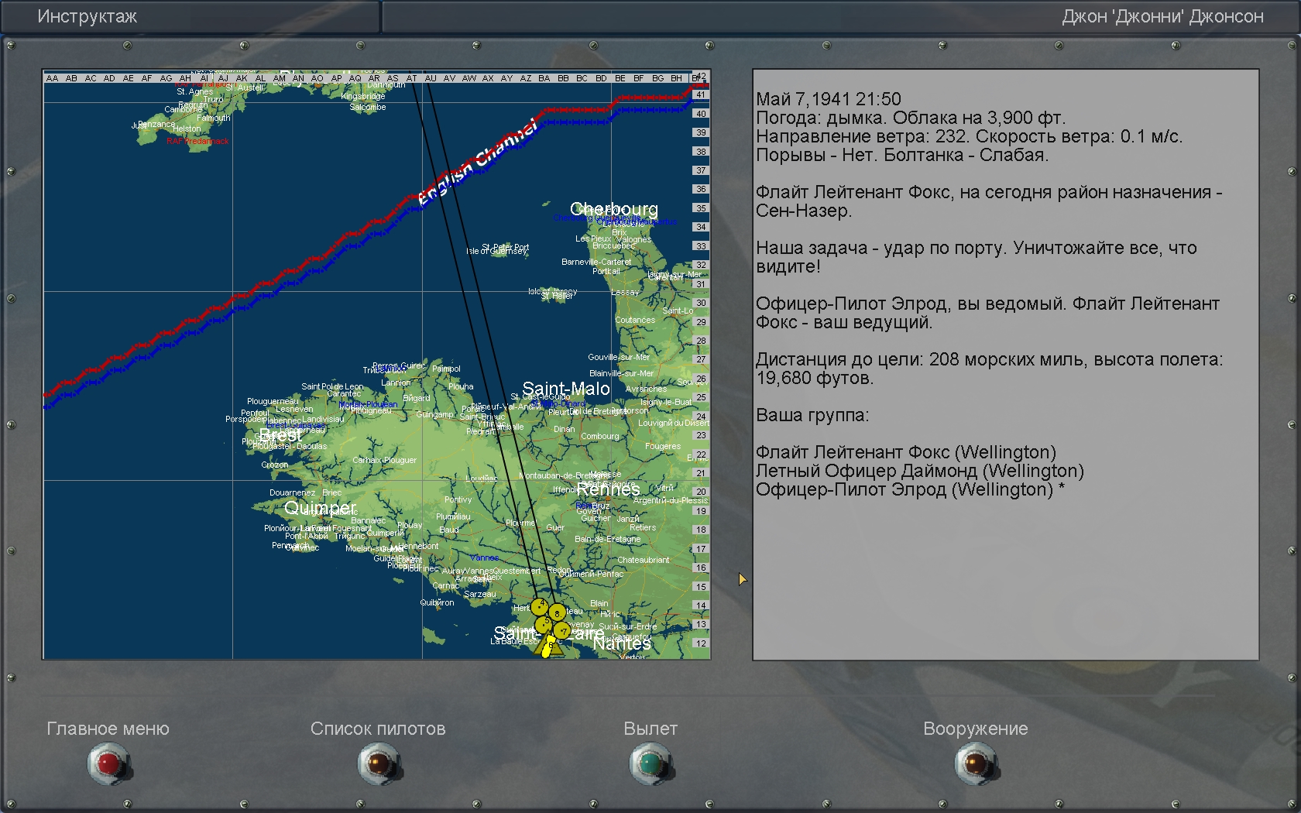Click the Порывы - Нет. Болтанка - Слабая line
The image size is (1301, 813).
902,155
